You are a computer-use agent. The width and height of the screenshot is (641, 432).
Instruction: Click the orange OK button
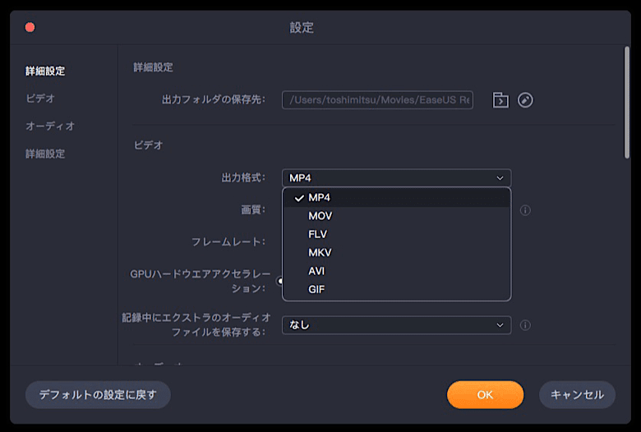[485, 395]
